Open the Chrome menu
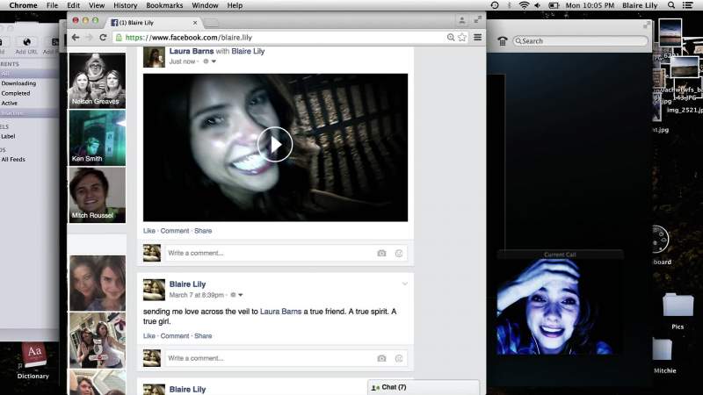 click(x=24, y=5)
